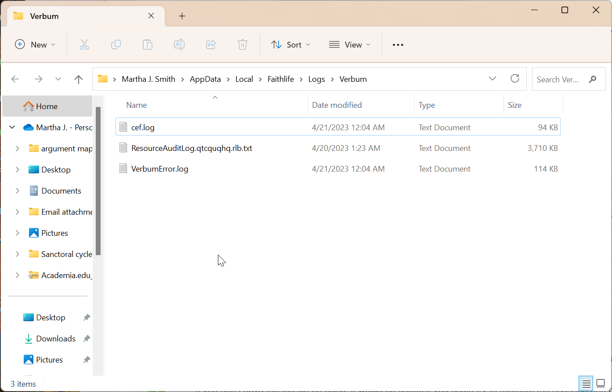This screenshot has width=612, height=392.
Task: Open the New item dropdown
Action: (35, 44)
